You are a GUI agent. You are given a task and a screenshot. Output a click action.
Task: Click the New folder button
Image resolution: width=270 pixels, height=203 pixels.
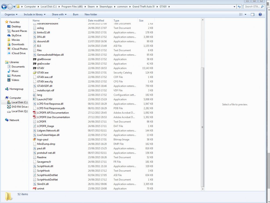91,15
